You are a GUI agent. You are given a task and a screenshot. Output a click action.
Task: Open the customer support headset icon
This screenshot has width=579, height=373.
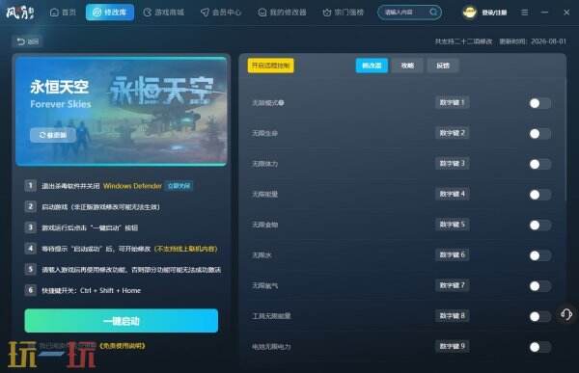click(x=566, y=315)
